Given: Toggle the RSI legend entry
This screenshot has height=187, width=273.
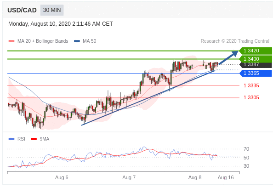Looking at the screenshot, I should [x=17, y=139].
